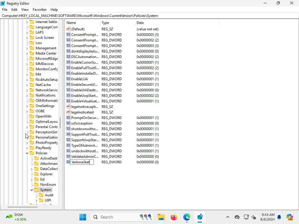Image resolution: width=299 pixels, height=224 pixels.
Task: Sort by the Name column header
Action: coord(82,23)
